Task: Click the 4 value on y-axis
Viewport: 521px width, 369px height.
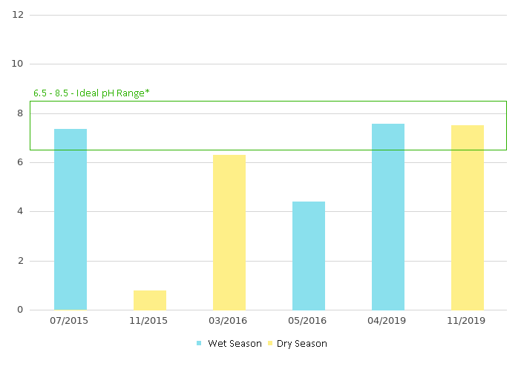Action: pyautogui.click(x=20, y=211)
